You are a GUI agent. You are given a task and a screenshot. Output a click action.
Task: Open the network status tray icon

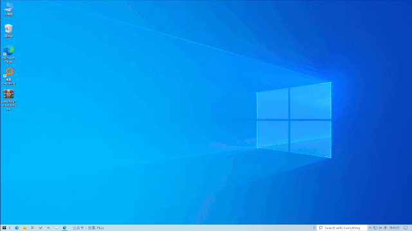(375, 228)
